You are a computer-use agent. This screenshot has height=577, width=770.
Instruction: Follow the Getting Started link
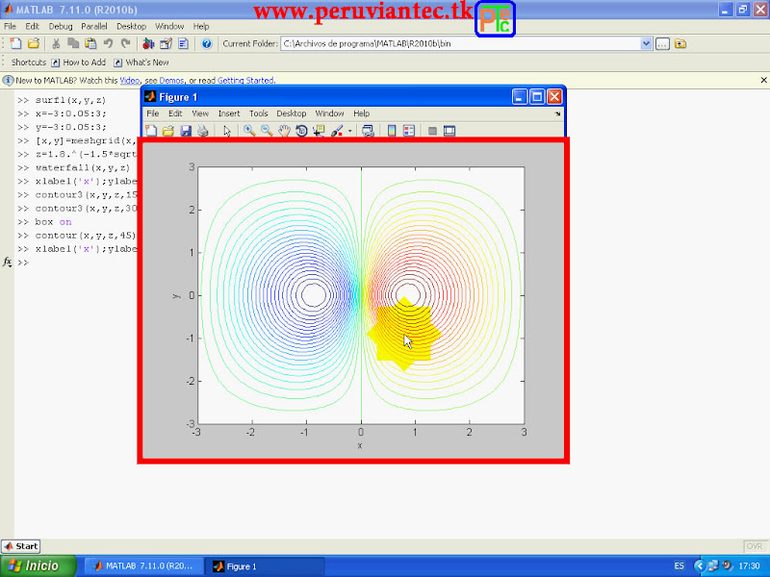click(x=245, y=81)
